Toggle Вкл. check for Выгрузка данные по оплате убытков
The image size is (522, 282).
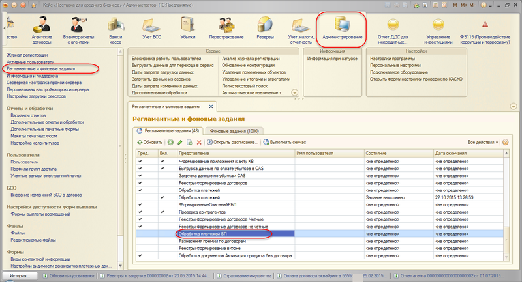[x=162, y=168]
